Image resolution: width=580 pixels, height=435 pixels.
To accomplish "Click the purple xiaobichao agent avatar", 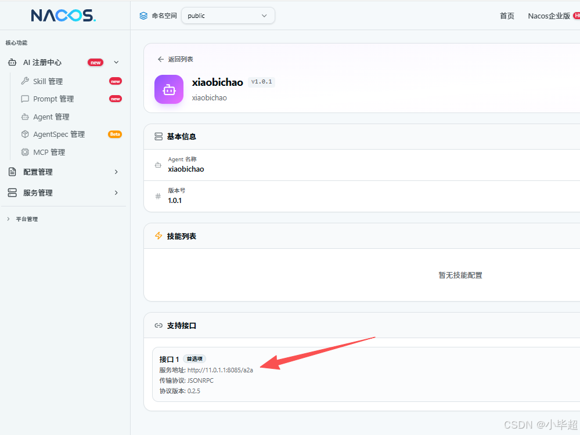I will pos(169,89).
